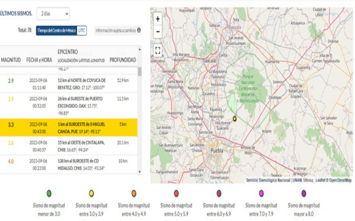The height and width of the screenshot is (221, 355).
Task: Click the scroll down arrow of earthquake list
Action: point(140,172)
